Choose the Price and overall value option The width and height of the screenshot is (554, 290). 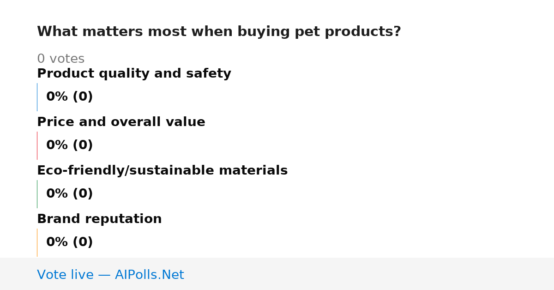click(121, 122)
